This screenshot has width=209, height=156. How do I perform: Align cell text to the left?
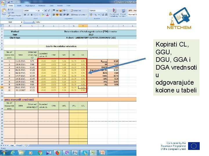point(54,15)
